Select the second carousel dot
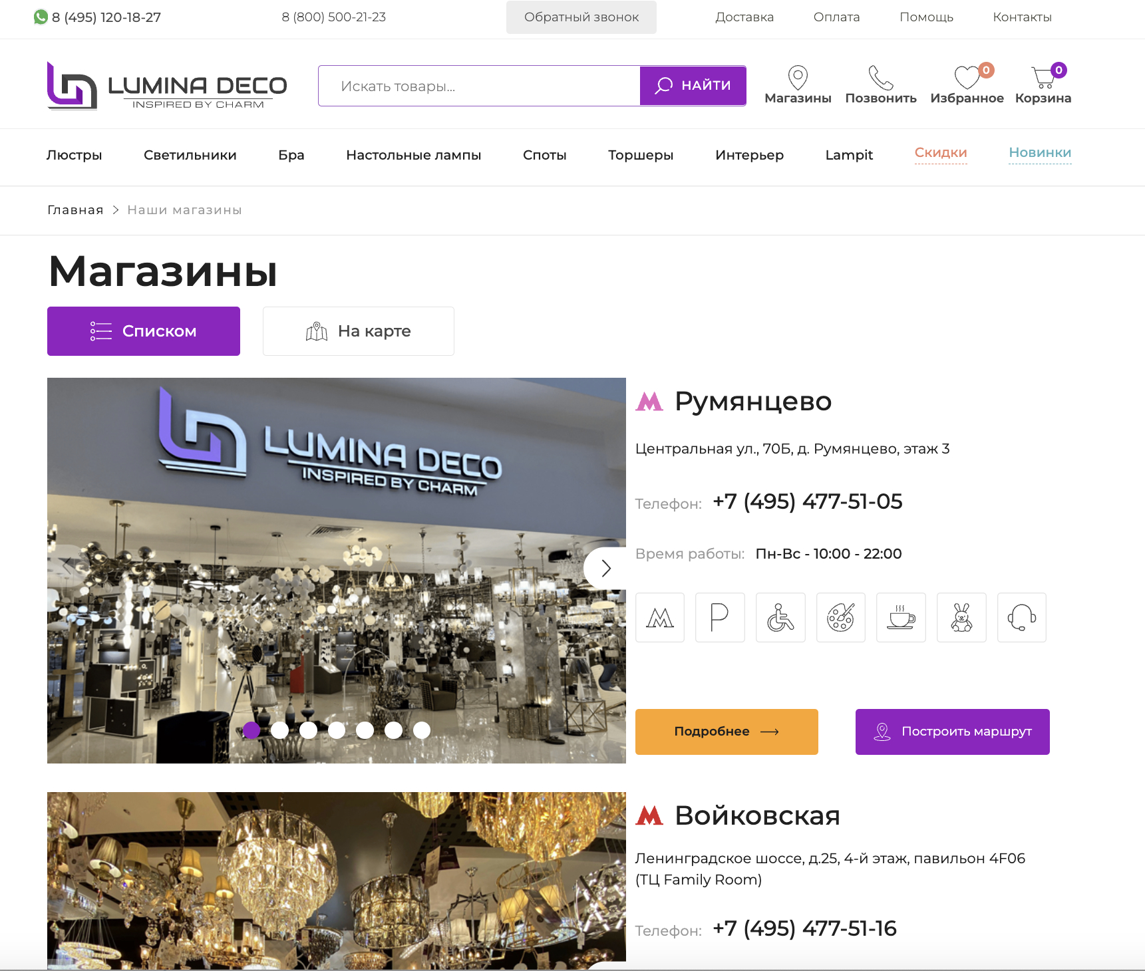 [279, 730]
